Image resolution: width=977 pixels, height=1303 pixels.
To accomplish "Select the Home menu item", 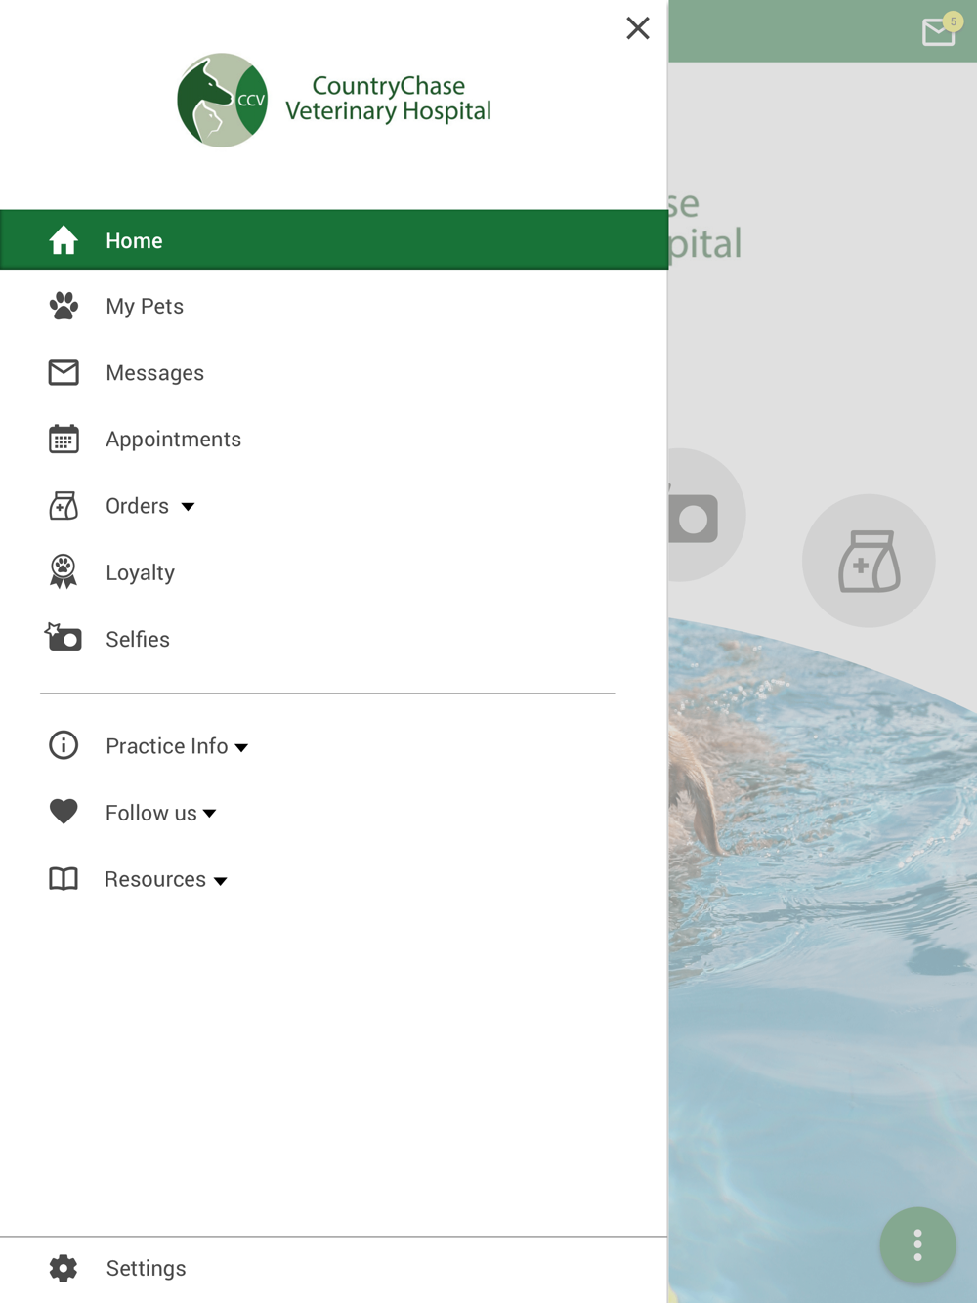I will tap(334, 239).
